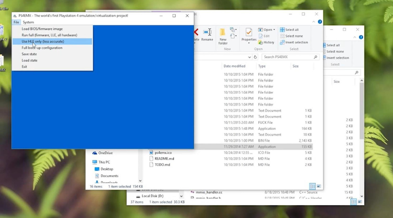The image size is (393, 218).
Task: Select Run full (firmware, LLE, all hardware)
Action: (x=52, y=35)
